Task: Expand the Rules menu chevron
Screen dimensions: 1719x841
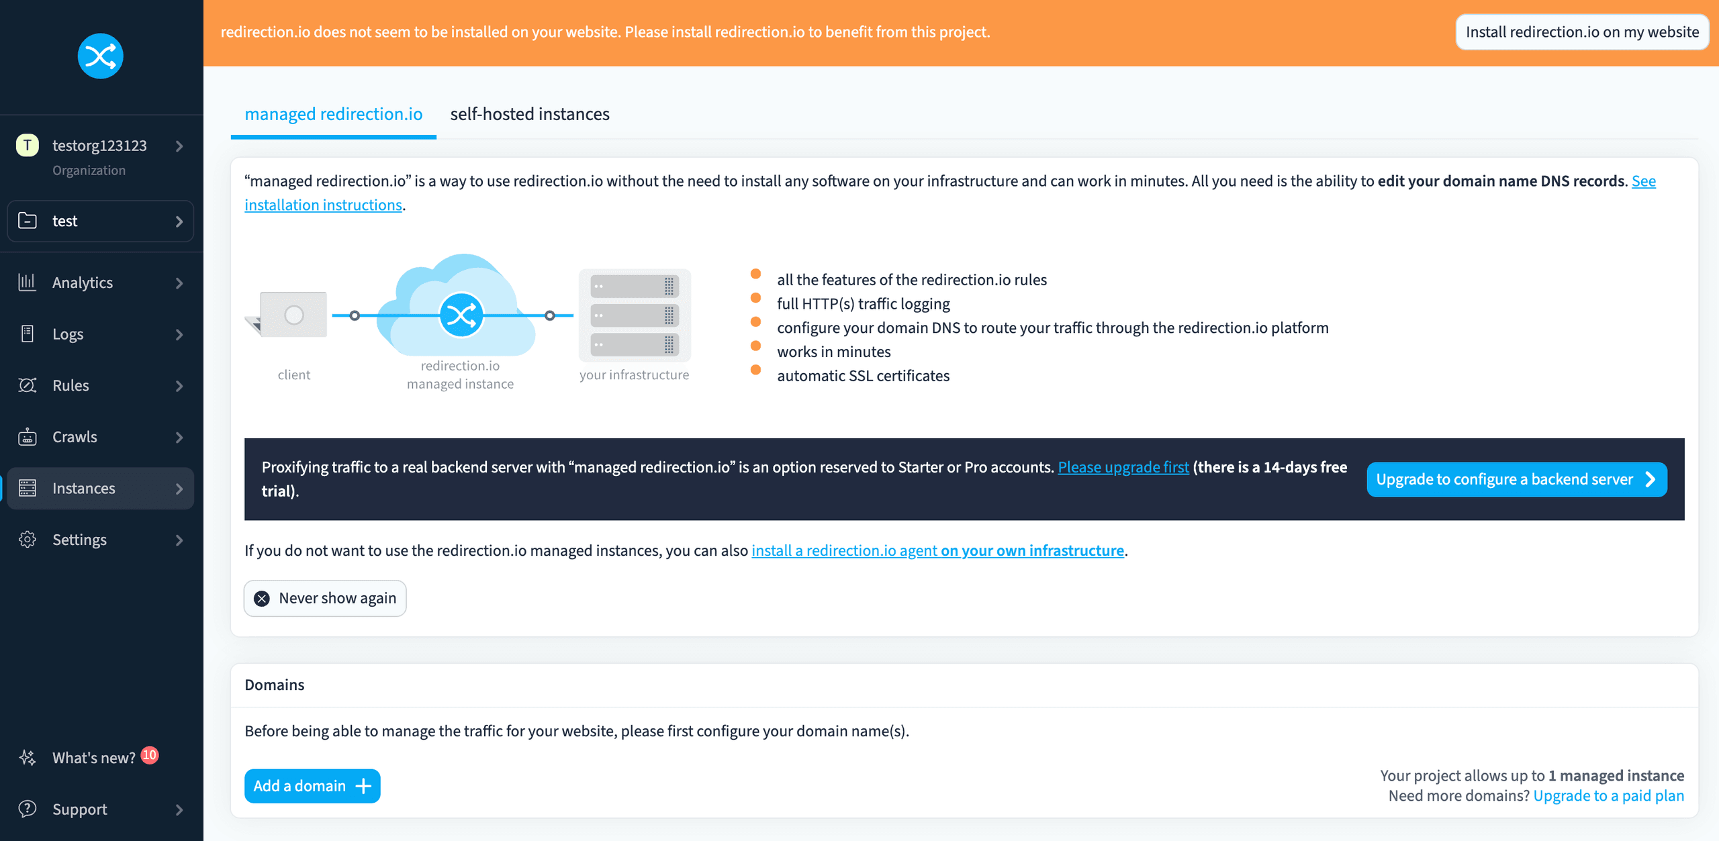Action: (x=179, y=386)
